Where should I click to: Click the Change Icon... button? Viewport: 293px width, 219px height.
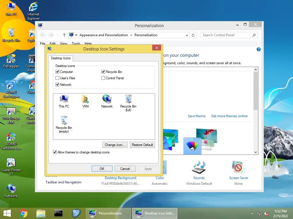(x=115, y=145)
